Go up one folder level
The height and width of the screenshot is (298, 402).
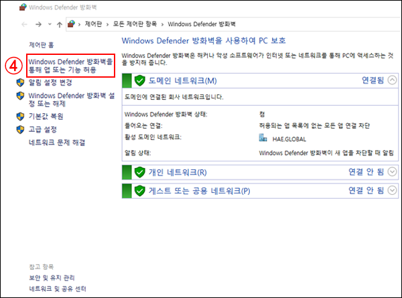[60, 24]
